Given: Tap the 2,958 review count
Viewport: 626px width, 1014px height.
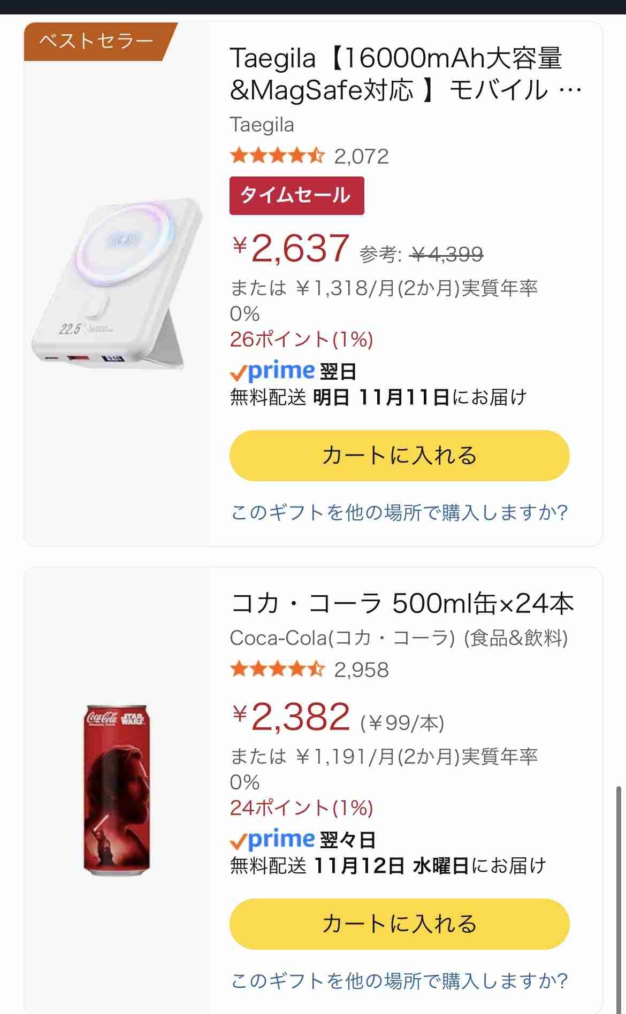Looking at the screenshot, I should click(x=361, y=670).
